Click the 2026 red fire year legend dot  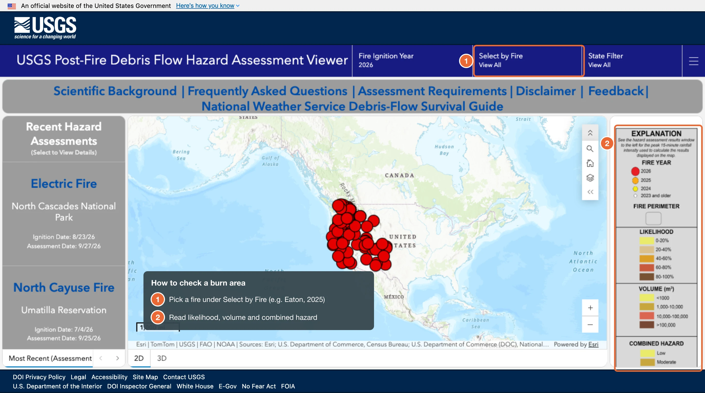[635, 171]
